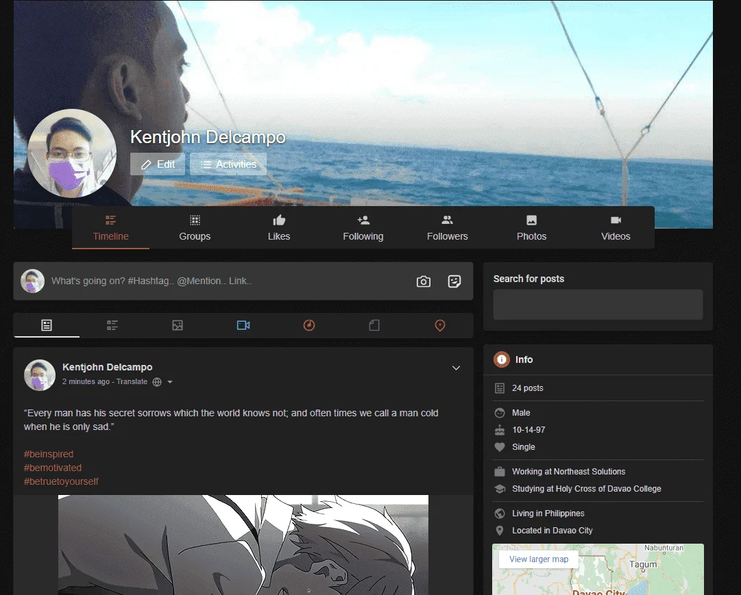Click the #beinspired hashtag

[49, 454]
